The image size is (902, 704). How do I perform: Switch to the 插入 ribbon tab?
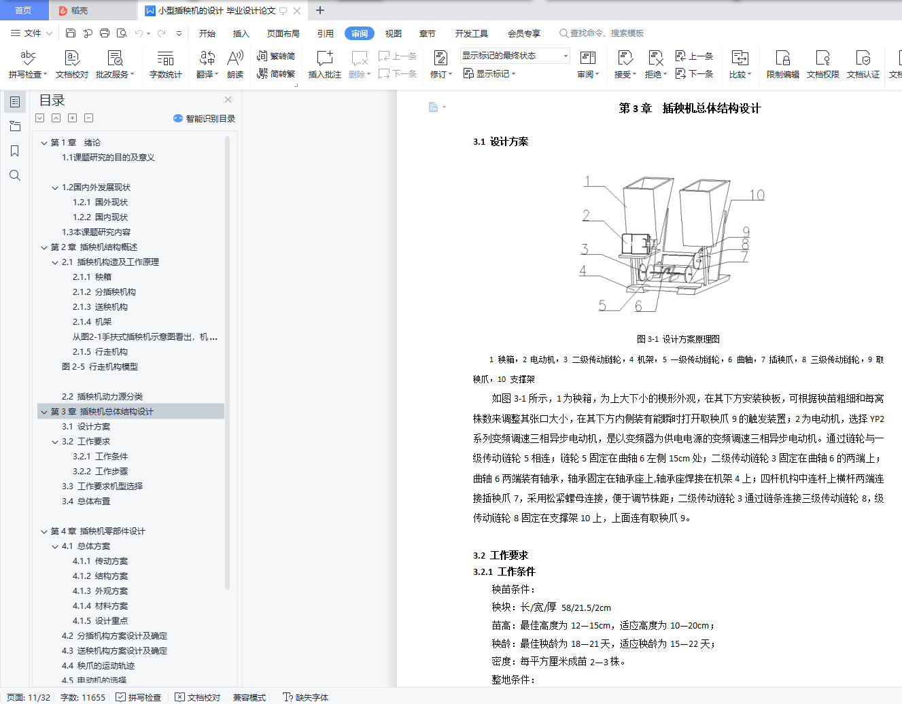coord(241,33)
